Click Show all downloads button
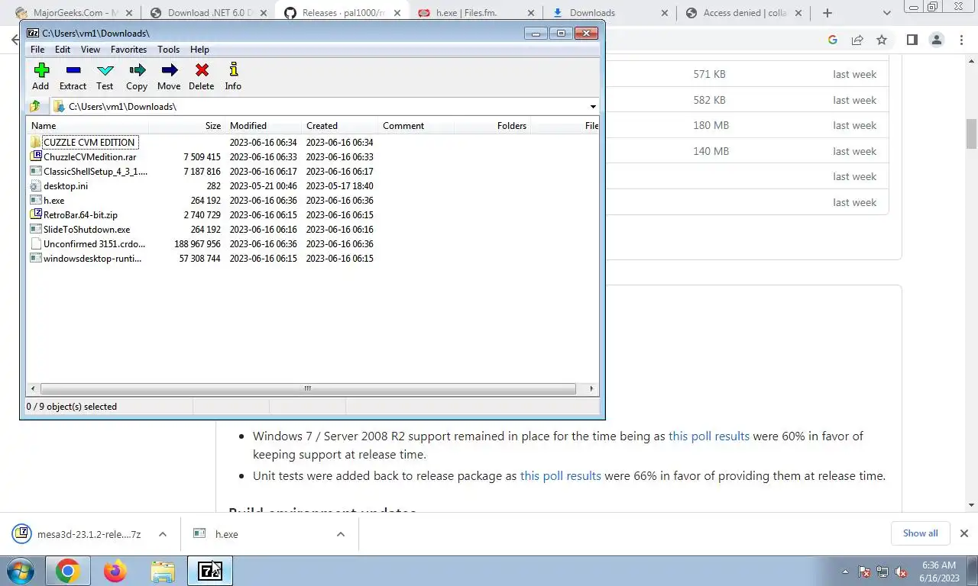The height and width of the screenshot is (586, 978). click(920, 533)
